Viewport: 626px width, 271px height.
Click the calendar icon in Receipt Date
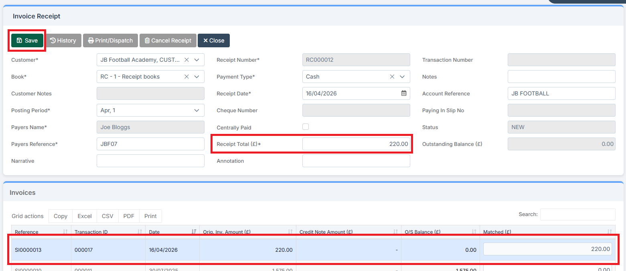pos(404,93)
